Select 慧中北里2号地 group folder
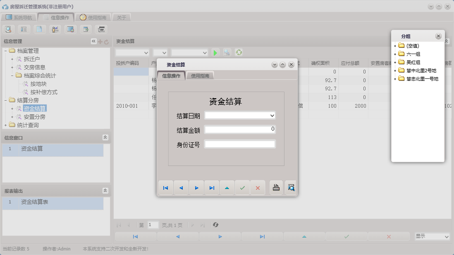454x255 pixels. pyautogui.click(x=421, y=71)
